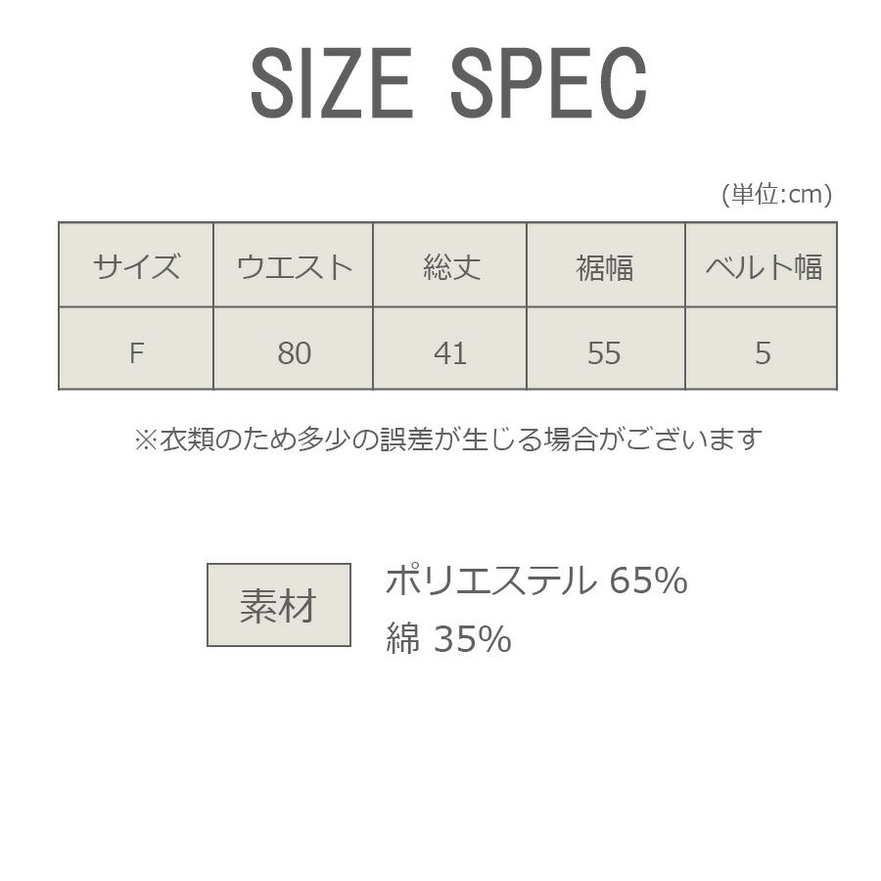This screenshot has height=881, width=881.
Task: Select the size cell showing F
Action: tap(136, 352)
